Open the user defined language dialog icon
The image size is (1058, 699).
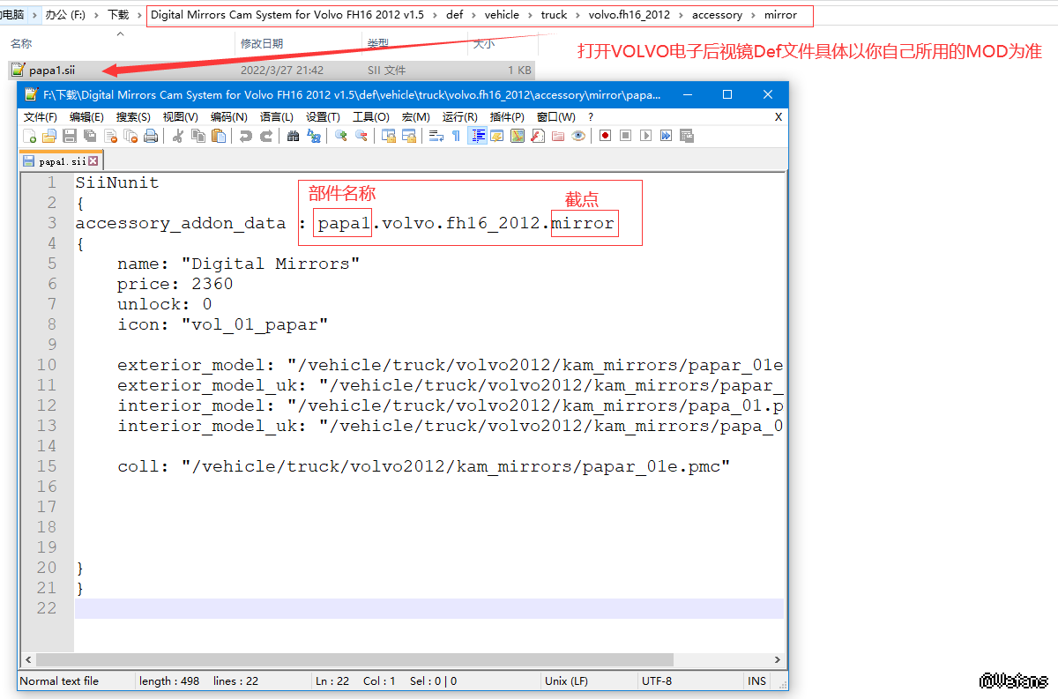coord(497,136)
